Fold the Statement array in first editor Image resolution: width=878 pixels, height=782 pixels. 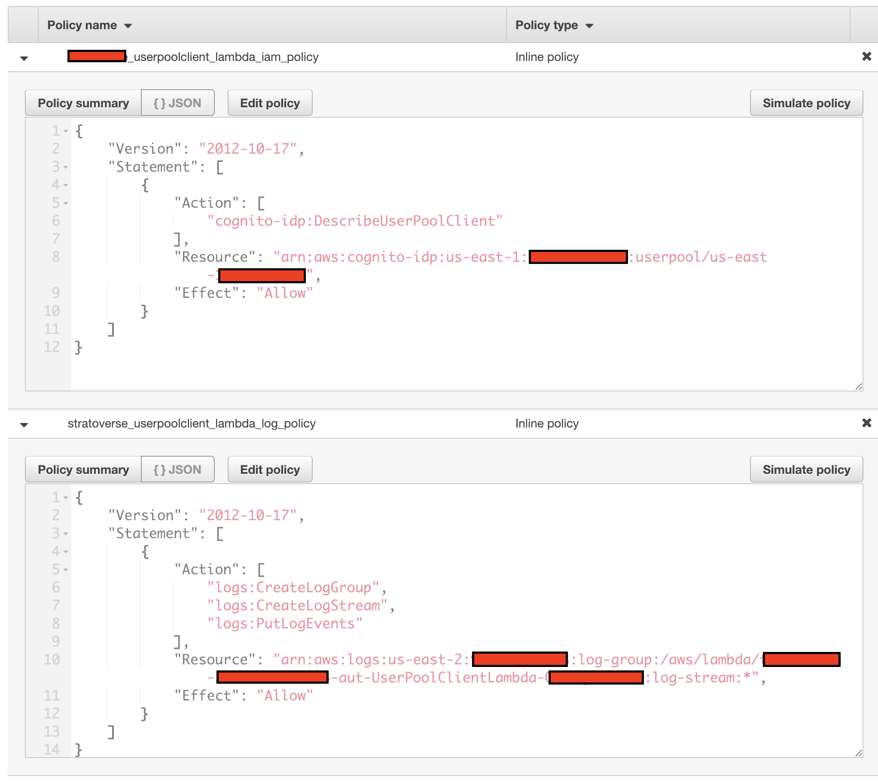tap(66, 167)
